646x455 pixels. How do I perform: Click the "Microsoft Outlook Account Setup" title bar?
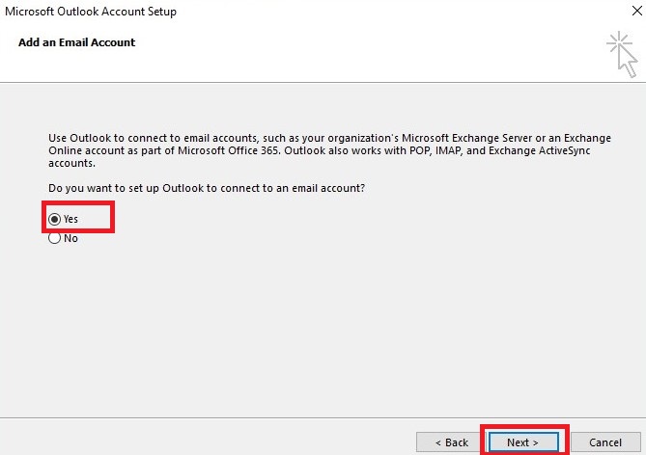click(91, 13)
